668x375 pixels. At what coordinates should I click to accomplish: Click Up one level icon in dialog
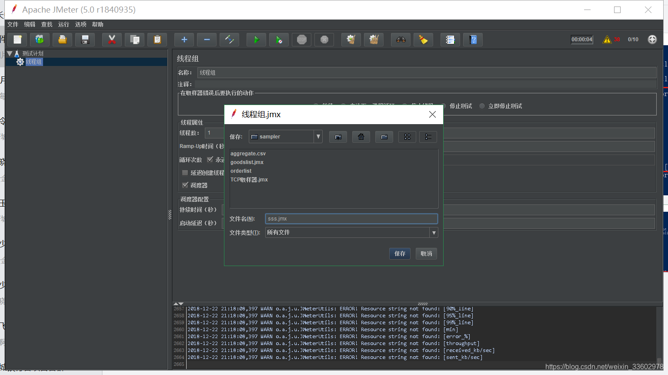coord(338,137)
